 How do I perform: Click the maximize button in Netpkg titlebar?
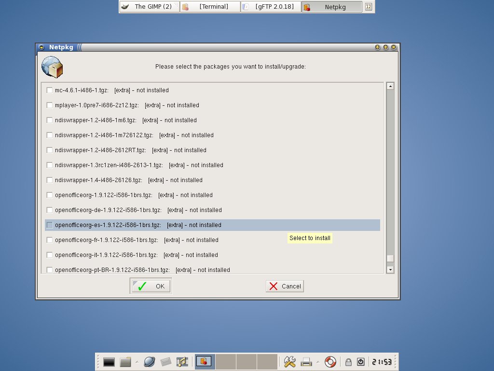pyautogui.click(x=385, y=47)
